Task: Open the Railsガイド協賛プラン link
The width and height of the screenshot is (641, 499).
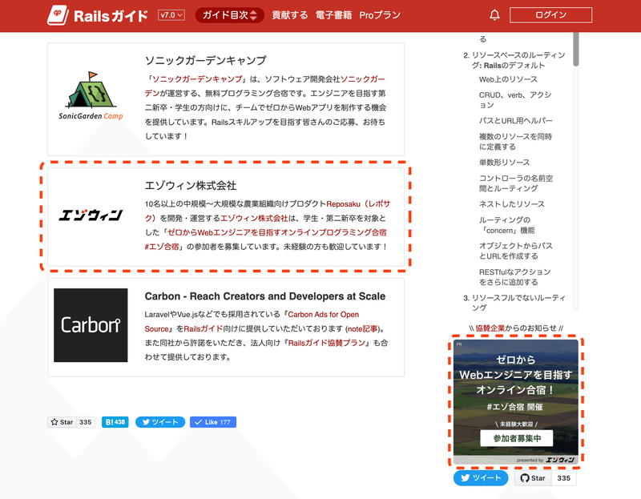Action: (x=327, y=343)
